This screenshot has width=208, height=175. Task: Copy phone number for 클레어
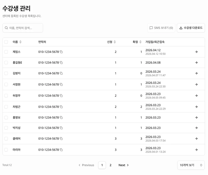pyautogui.click(x=61, y=139)
